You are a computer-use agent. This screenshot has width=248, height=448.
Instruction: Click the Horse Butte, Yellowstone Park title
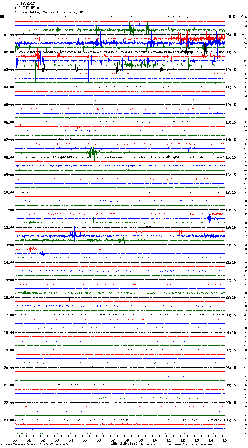coord(50,12)
